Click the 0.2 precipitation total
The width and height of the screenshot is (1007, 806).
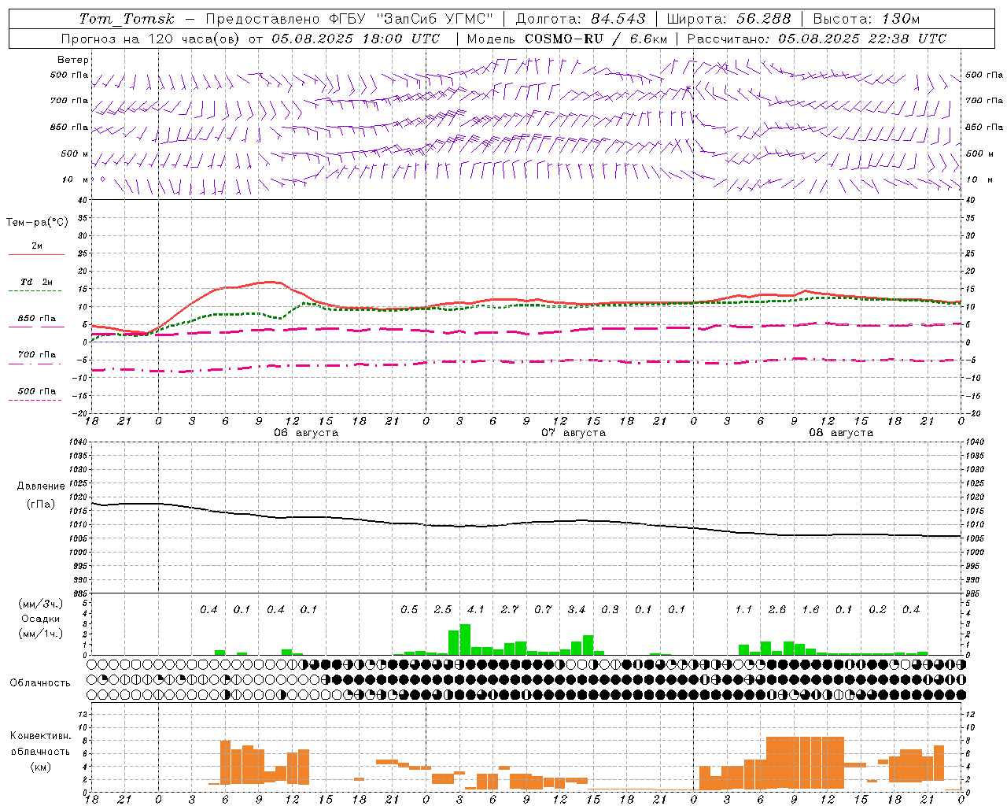click(x=877, y=609)
